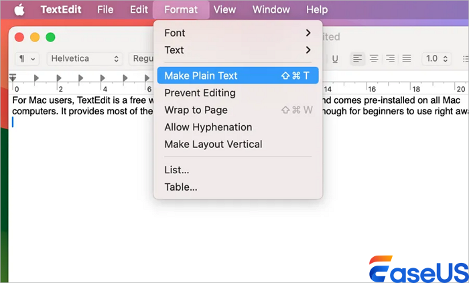The height and width of the screenshot is (283, 469).
Task: Open the Edit menu
Action: (139, 9)
